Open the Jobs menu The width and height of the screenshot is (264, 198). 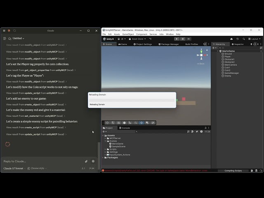(x=161, y=34)
